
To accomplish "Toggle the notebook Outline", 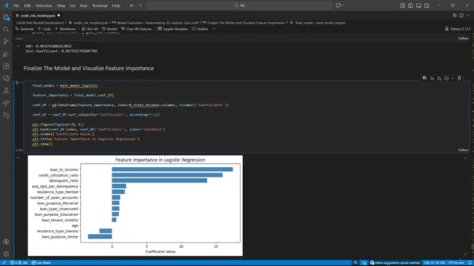I will 200,29.
